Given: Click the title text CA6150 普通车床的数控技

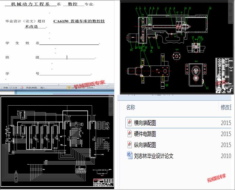Looking at the screenshot, I should [x=79, y=21].
